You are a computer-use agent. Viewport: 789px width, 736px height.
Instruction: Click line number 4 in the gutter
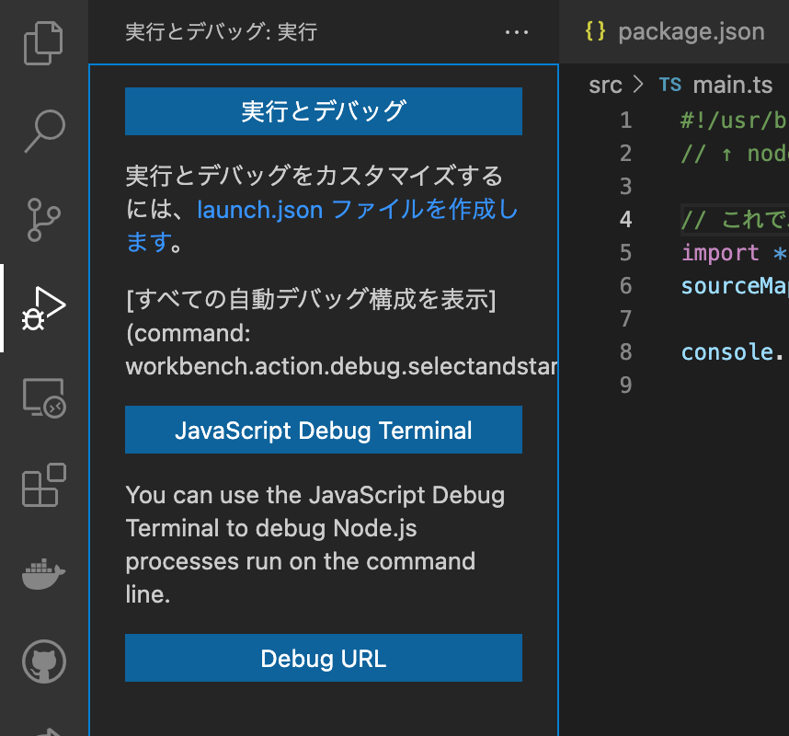click(x=625, y=219)
